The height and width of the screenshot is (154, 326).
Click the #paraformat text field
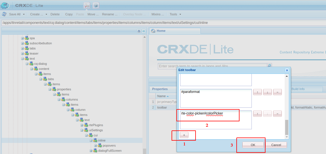(216, 98)
